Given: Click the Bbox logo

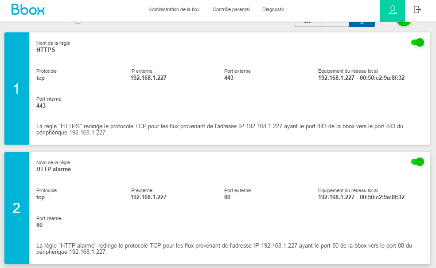Looking at the screenshot, I should (28, 9).
